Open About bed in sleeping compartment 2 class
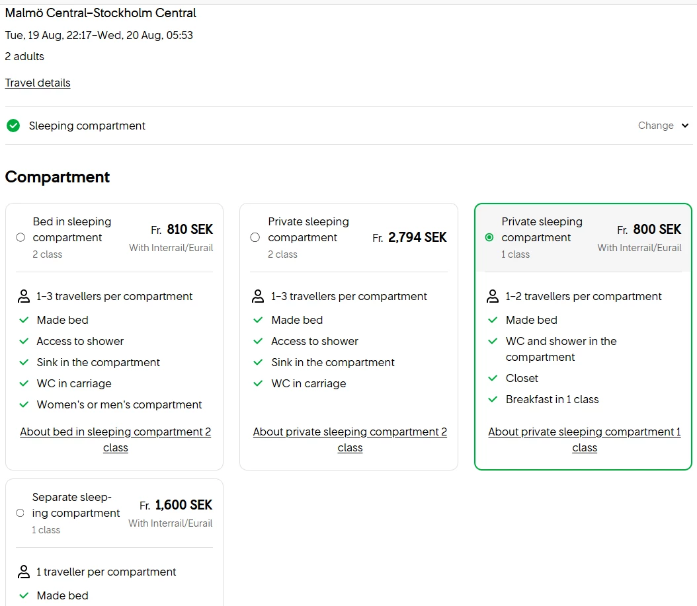This screenshot has height=606, width=697. point(115,439)
